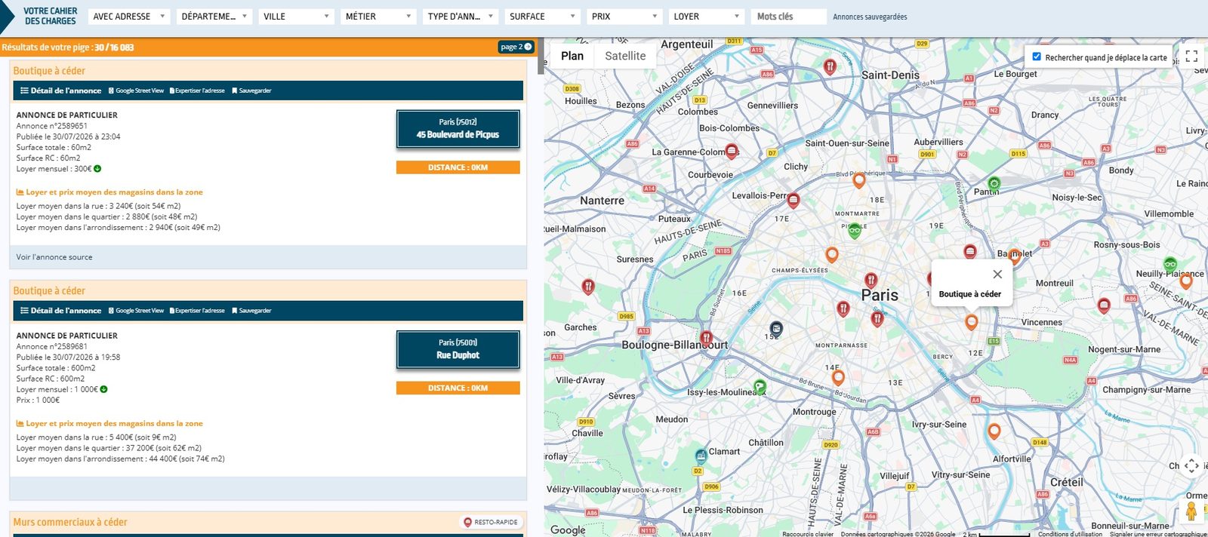The width and height of the screenshot is (1208, 537).
Task: Click dark envelope marker in the 15E
Action: click(775, 329)
